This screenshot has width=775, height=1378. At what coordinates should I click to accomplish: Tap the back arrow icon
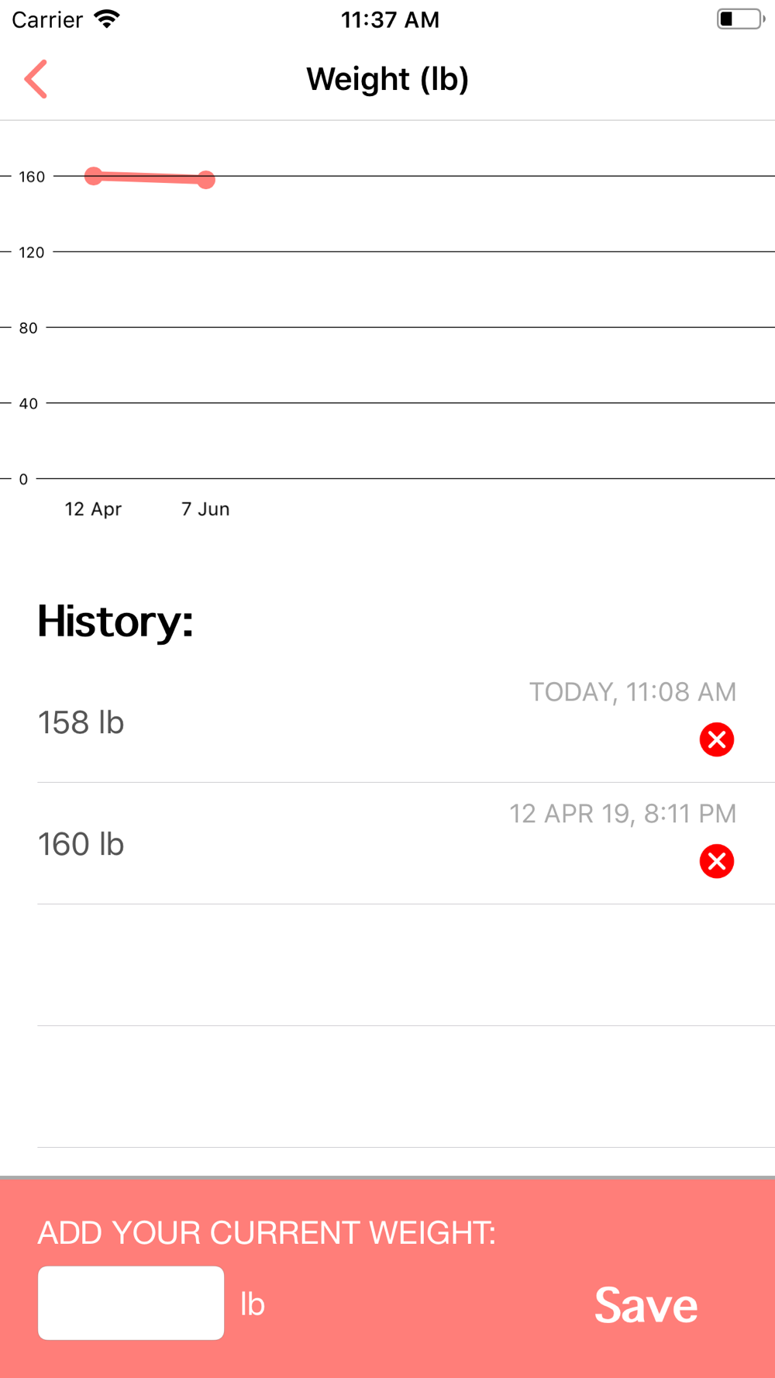[36, 79]
